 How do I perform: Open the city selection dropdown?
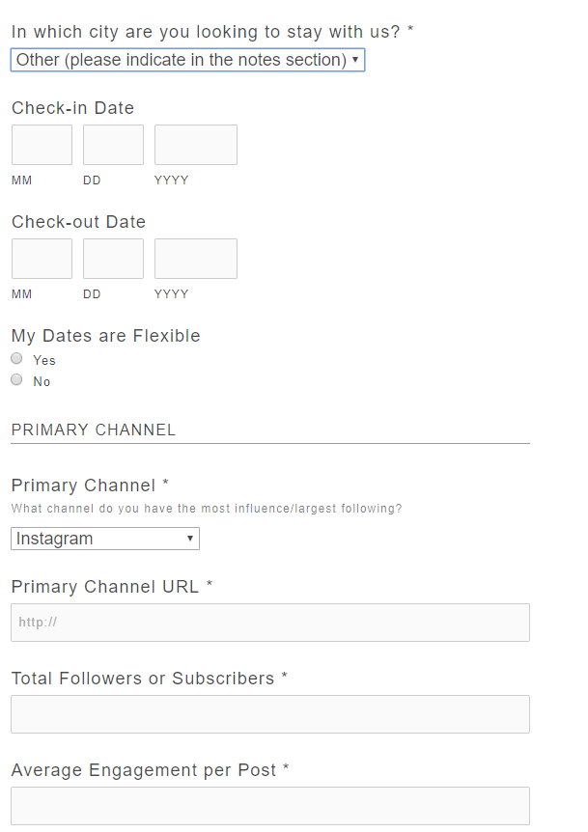(x=187, y=60)
